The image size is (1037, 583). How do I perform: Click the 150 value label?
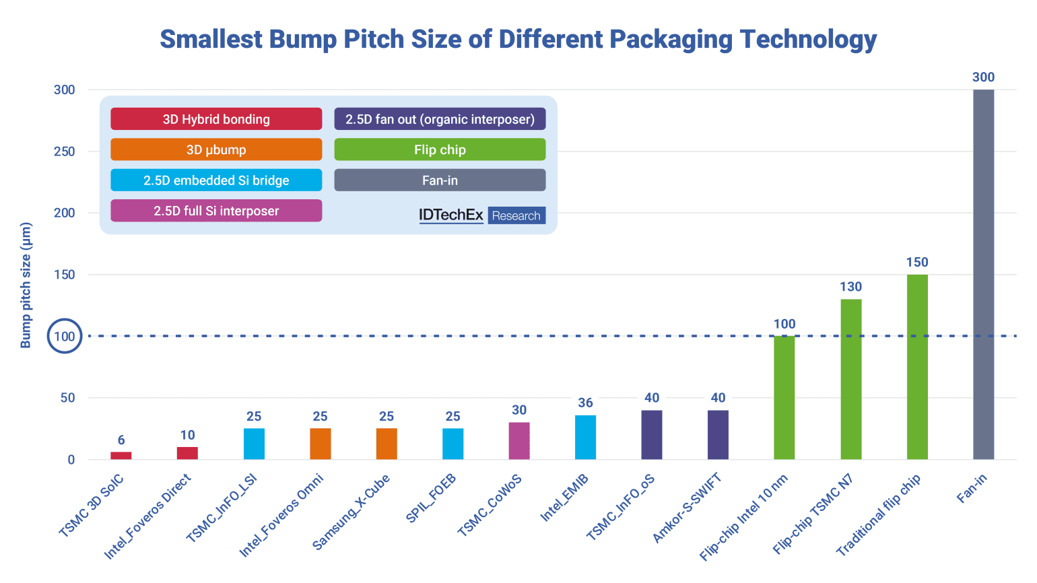pyautogui.click(x=917, y=262)
